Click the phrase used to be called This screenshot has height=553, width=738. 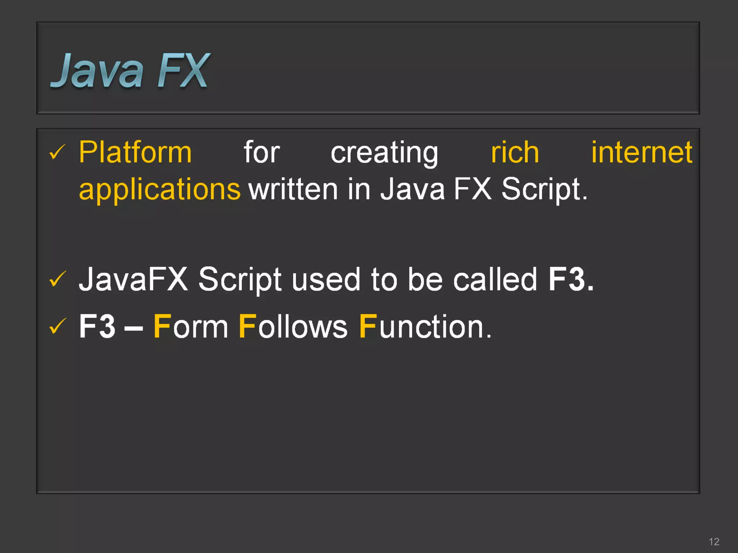pyautogui.click(x=414, y=279)
